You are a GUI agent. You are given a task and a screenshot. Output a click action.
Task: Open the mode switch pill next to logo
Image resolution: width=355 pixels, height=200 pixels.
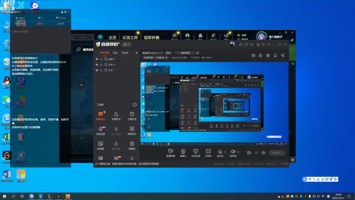(x=126, y=44)
